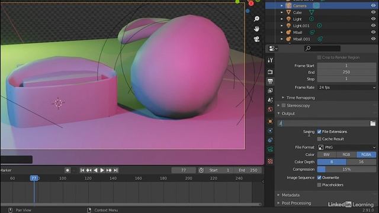Expand the Light.001 item in outliner
Image resolution: width=379 pixels, height=213 pixels.
282,25
